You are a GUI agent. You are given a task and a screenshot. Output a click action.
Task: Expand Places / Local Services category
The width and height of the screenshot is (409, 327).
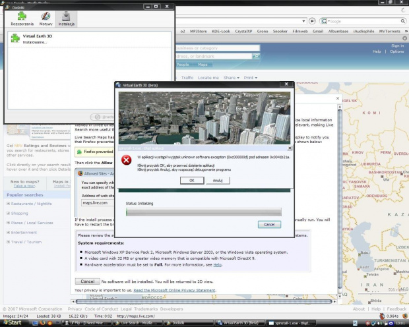click(x=8, y=223)
